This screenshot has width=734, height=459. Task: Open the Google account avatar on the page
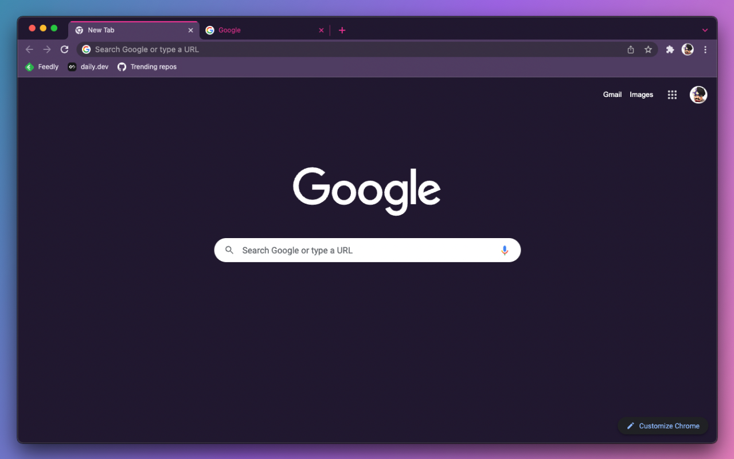(698, 95)
